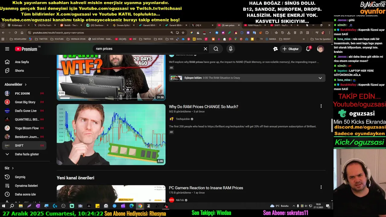Close the active ram prices tab
Image resolution: width=386 pixels, height=217 pixels.
239,25
